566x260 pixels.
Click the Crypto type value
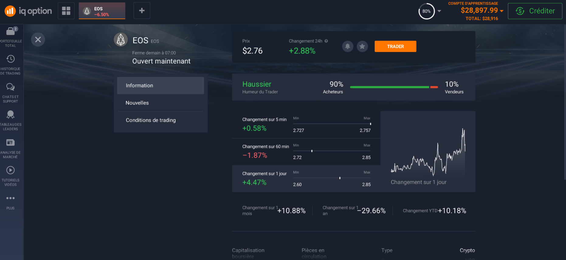(467, 250)
